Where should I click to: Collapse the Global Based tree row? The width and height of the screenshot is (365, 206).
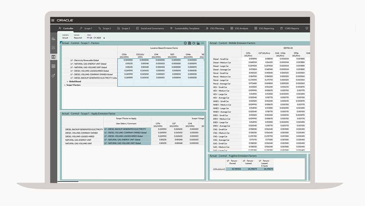point(67,81)
